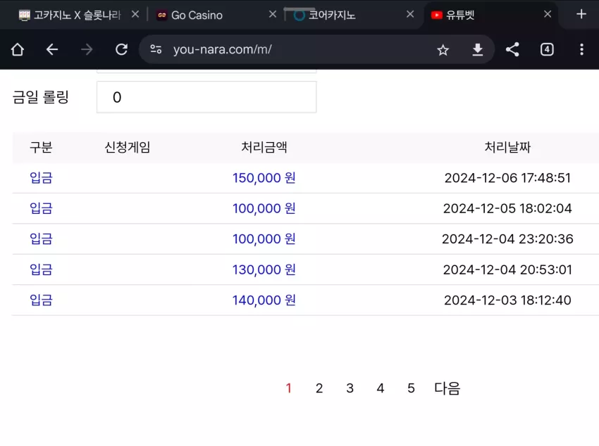This screenshot has height=446, width=599.
Task: Close the 고카지노 X 슬롯나라 tab
Action: click(x=135, y=15)
